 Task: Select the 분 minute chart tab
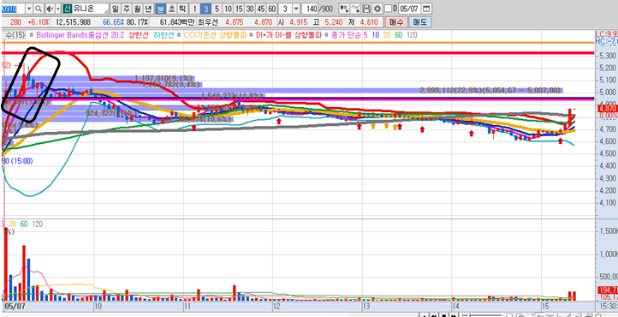click(x=160, y=9)
